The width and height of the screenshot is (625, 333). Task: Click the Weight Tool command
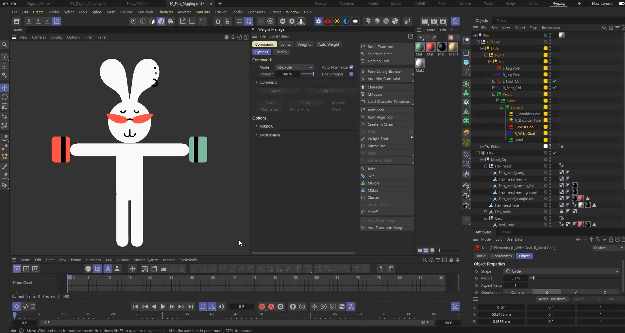coord(378,139)
